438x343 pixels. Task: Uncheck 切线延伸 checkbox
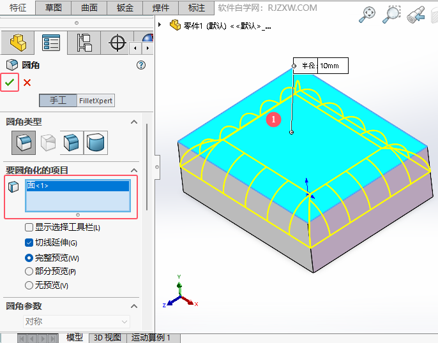click(29, 243)
